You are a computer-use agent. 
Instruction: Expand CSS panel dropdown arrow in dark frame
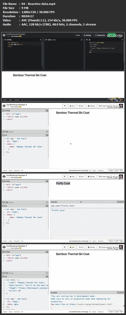(82, 40)
